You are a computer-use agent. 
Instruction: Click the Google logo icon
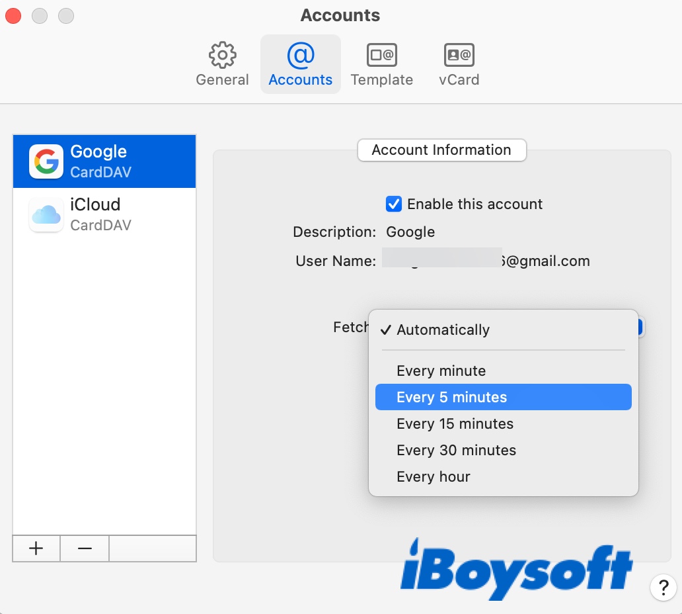(46, 161)
